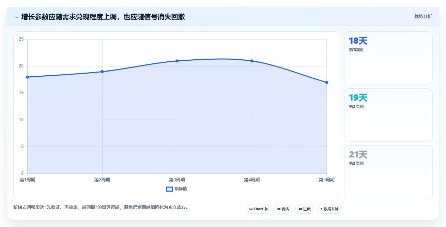Click the 第3周期 data point on the line
Screen dimensions: 446x227
point(177,61)
